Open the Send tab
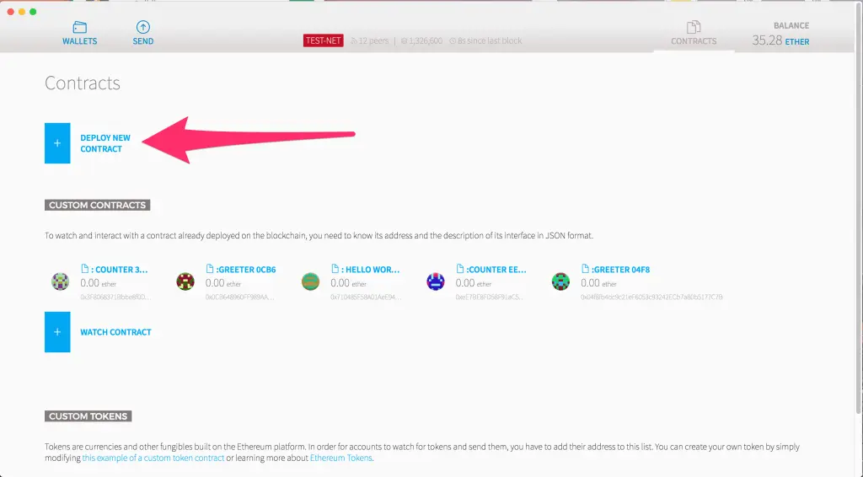 coord(143,33)
